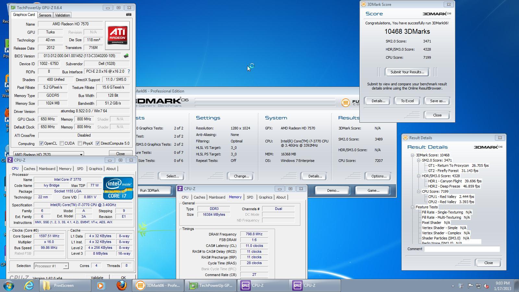Image resolution: width=519 pixels, height=292 pixels.
Task: Click Close in Result Details window
Action: (x=488, y=263)
